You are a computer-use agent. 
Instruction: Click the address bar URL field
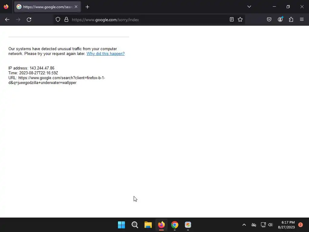(x=149, y=20)
